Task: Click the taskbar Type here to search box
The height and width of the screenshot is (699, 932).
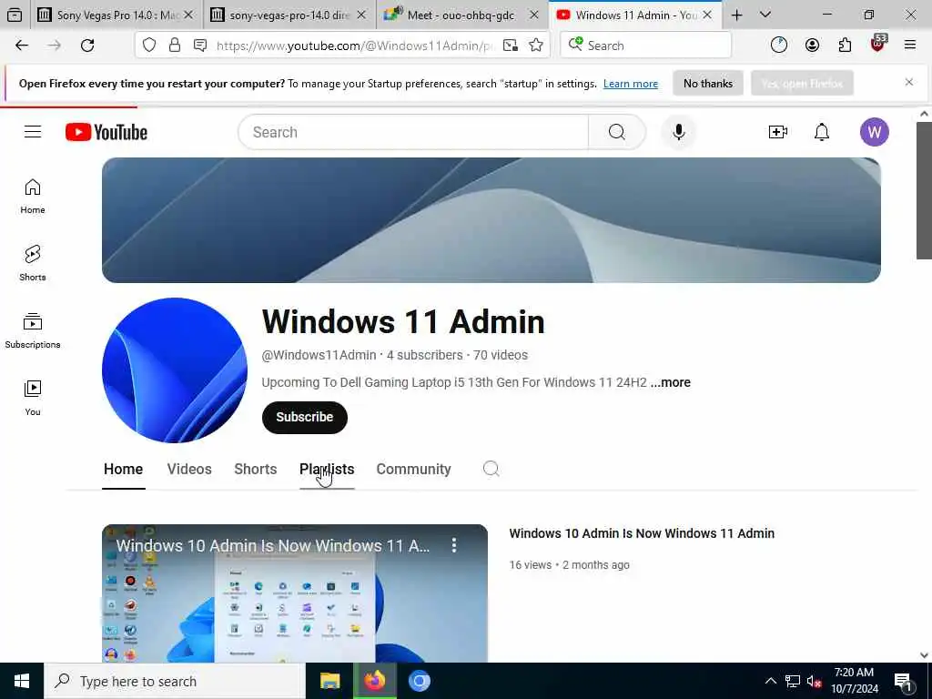Action: click(x=175, y=681)
